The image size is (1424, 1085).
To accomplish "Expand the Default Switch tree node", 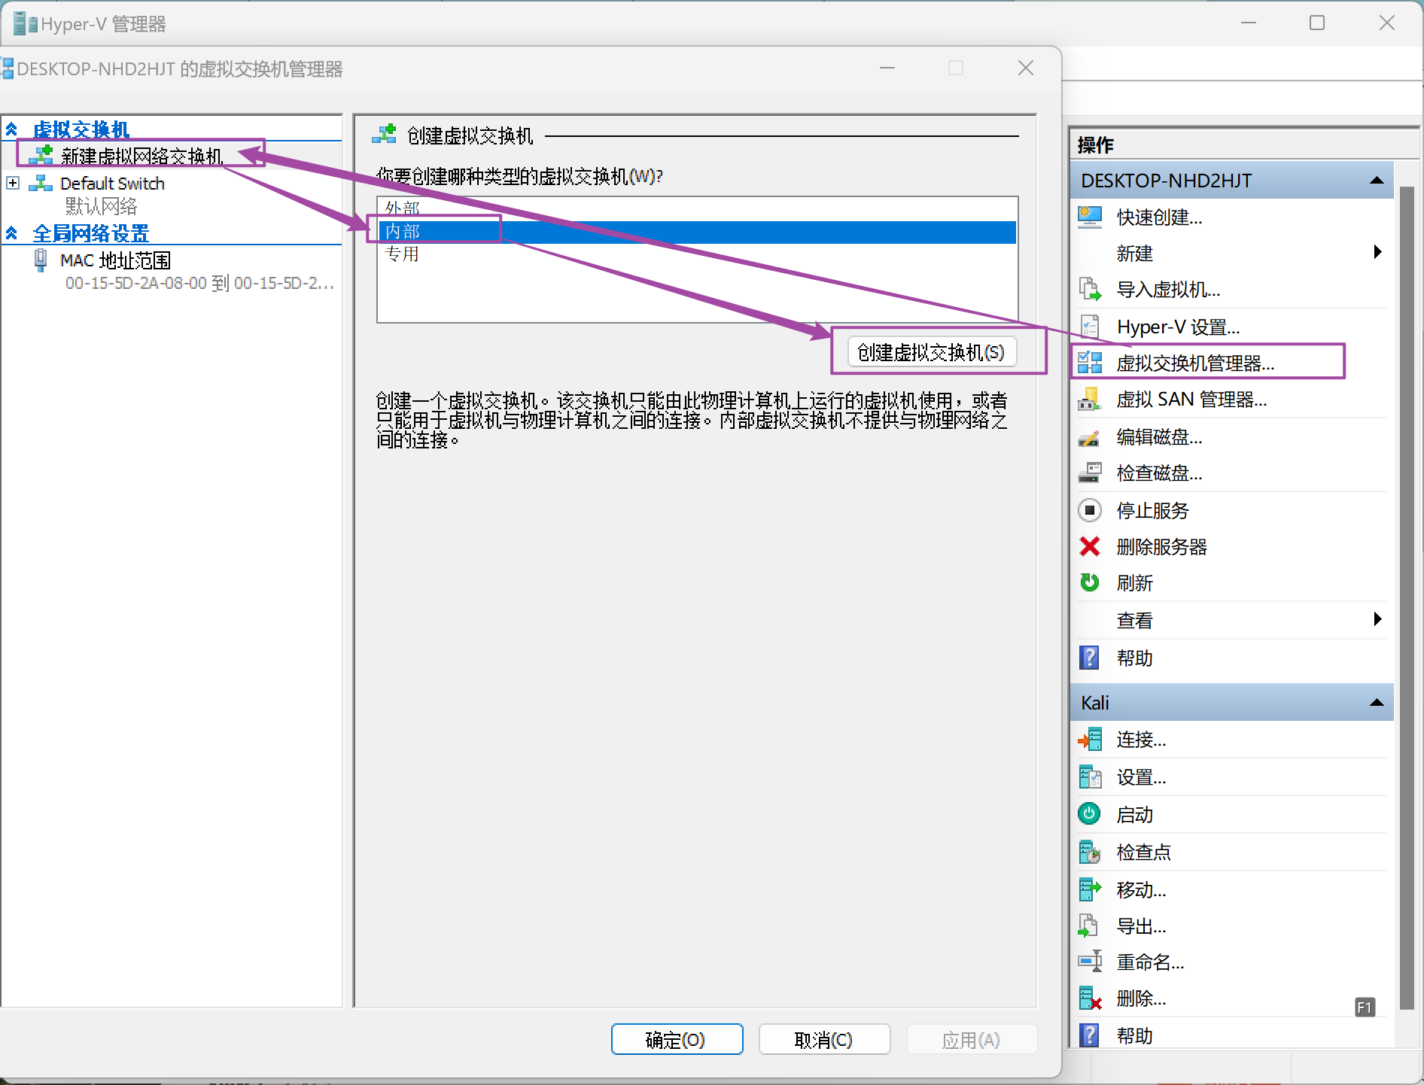I will (x=13, y=183).
